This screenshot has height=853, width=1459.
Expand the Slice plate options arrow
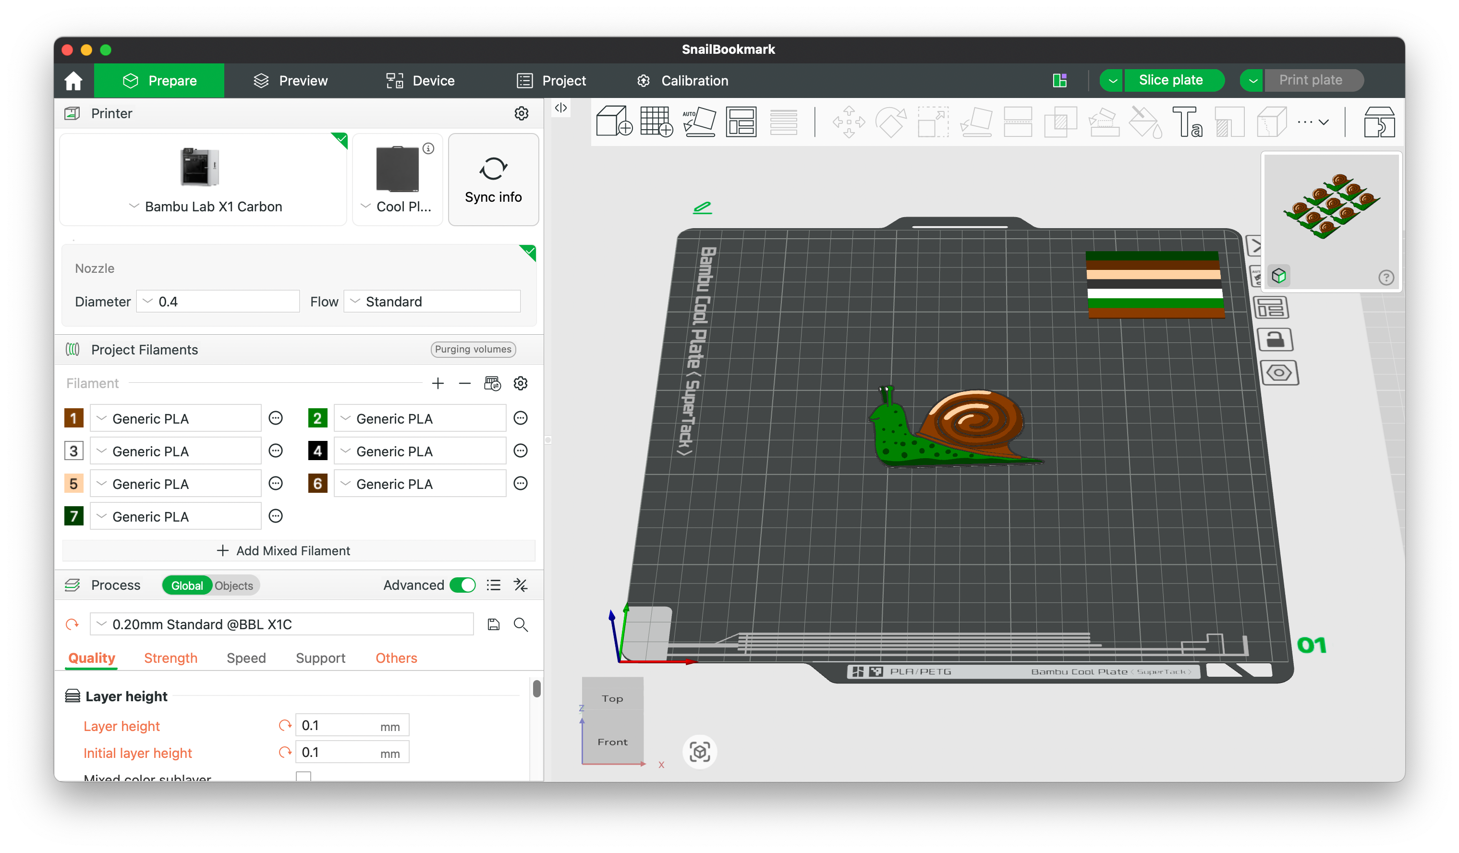tap(1112, 81)
